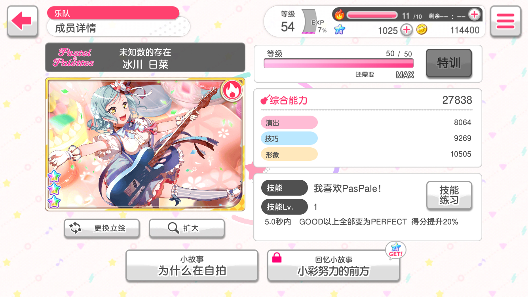Viewport: 528px width, 297px height.
Task: Tap the rainbow star currency icon
Action: tap(339, 29)
